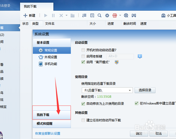Click the film reel video icon

pos(126,16)
